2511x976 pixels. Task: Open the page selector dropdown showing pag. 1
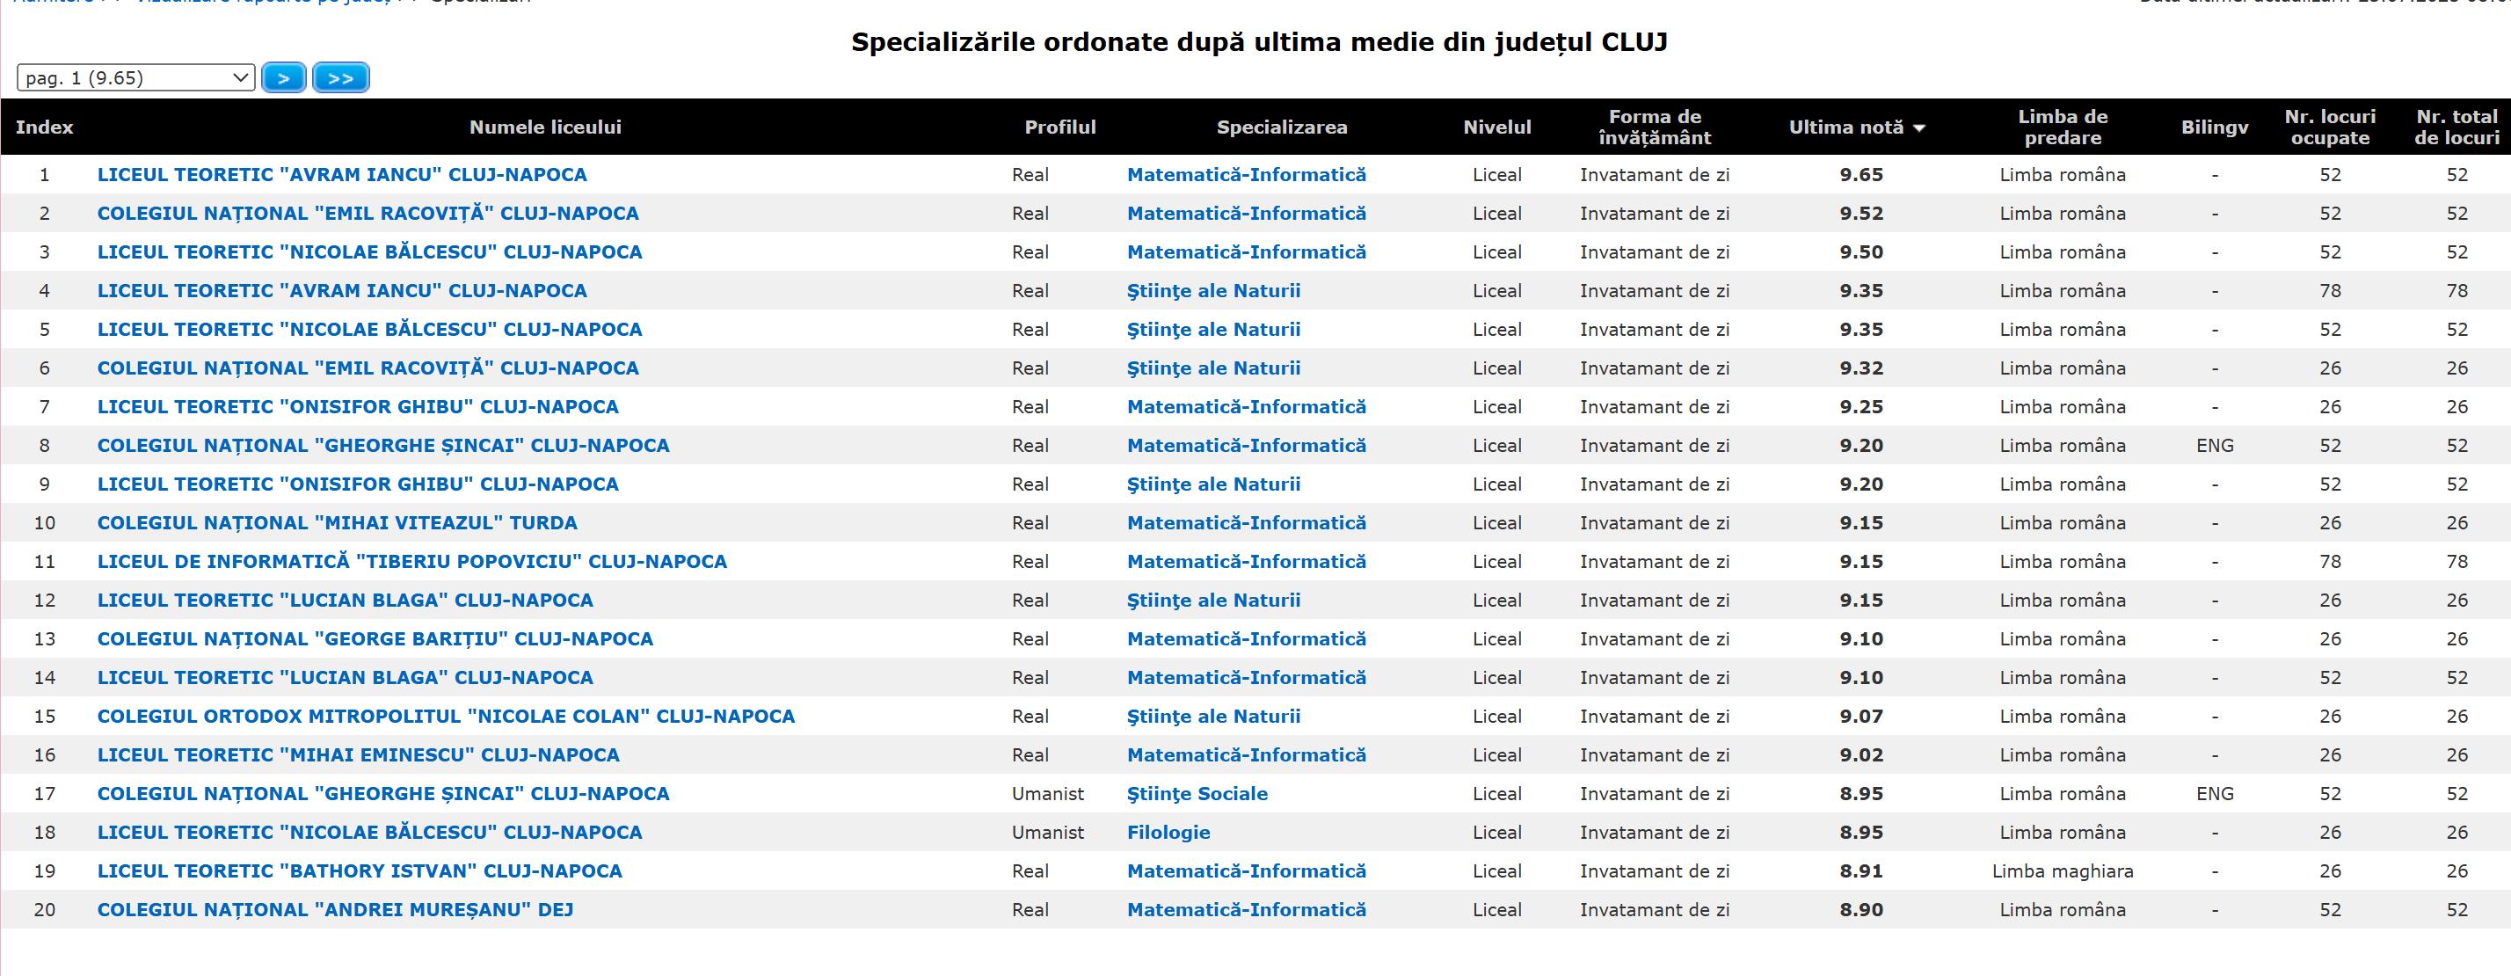point(135,78)
